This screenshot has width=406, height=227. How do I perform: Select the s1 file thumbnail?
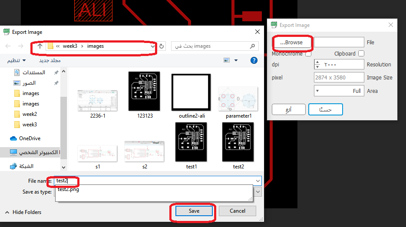(97, 153)
